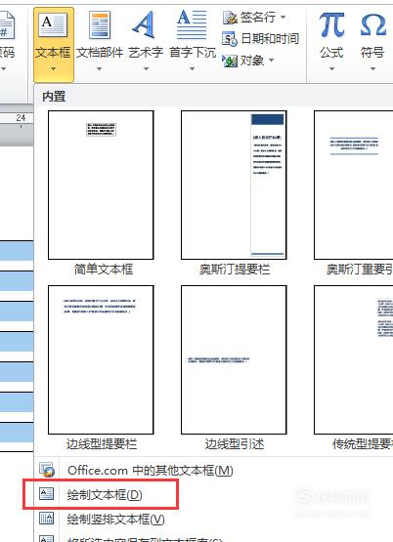Expand the 签名行 dropdown arrow
The height and width of the screenshot is (542, 393).
[x=284, y=17]
